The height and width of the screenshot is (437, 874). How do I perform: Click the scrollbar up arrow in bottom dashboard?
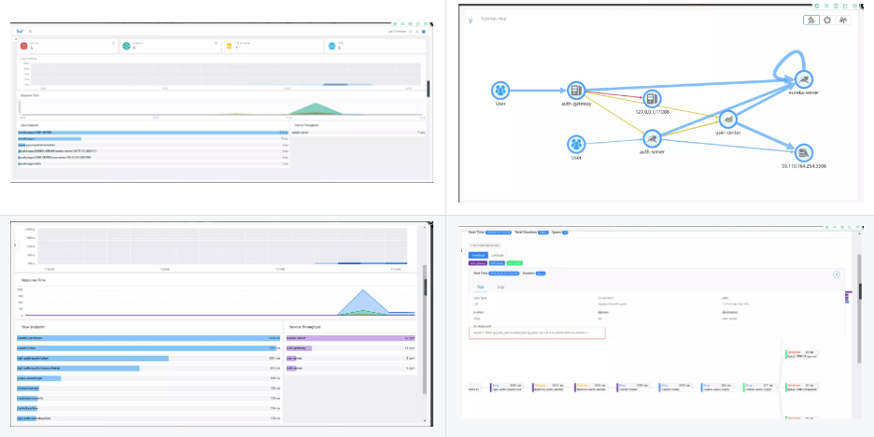425,226
